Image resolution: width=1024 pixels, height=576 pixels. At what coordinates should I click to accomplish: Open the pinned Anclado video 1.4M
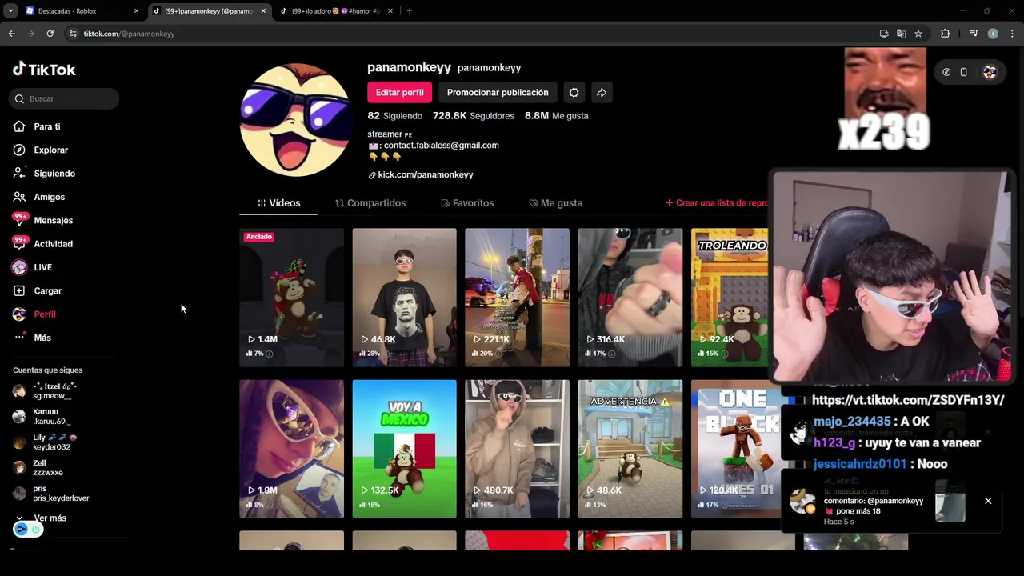click(x=291, y=298)
